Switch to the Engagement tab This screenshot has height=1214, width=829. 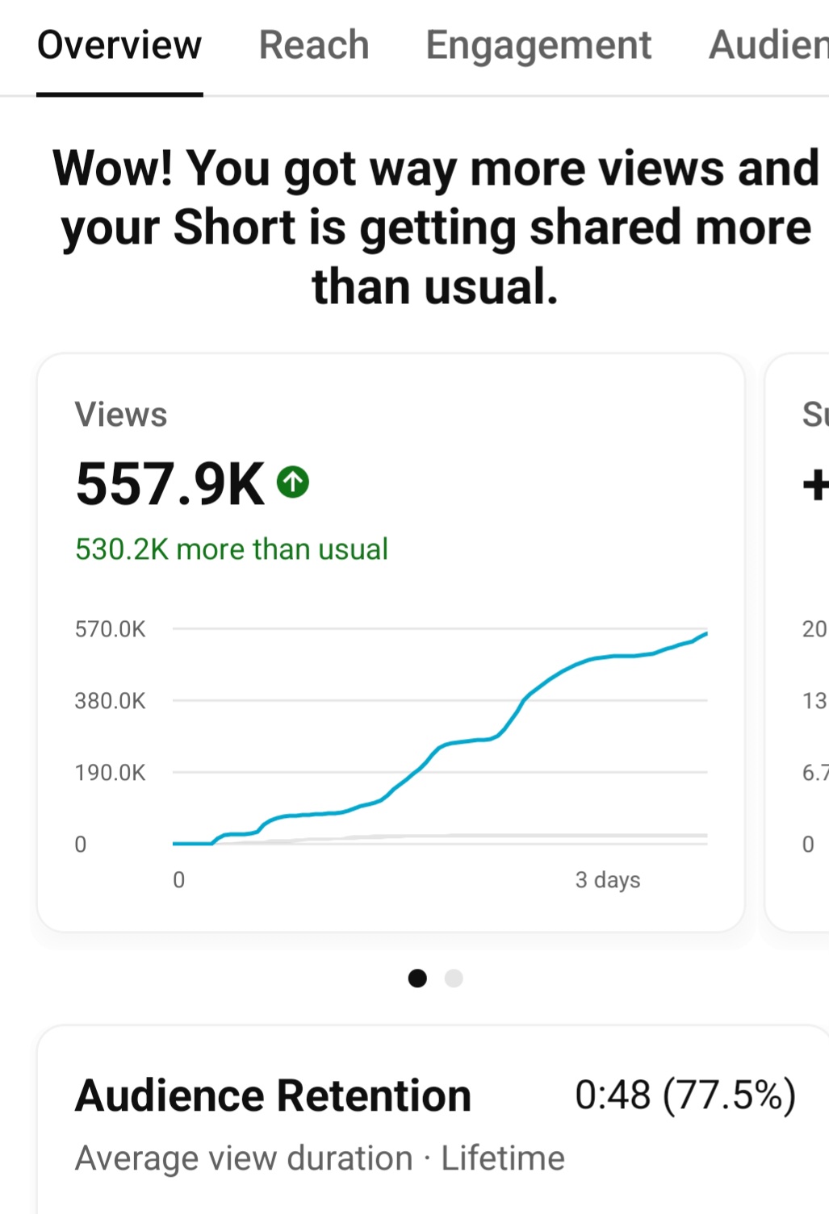(x=538, y=45)
